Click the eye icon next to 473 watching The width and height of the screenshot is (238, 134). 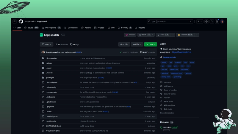click(161, 105)
